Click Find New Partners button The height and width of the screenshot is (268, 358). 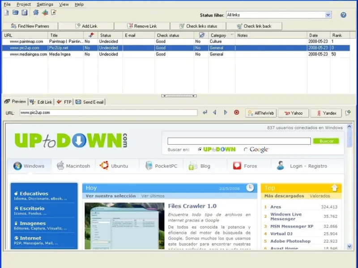click(30, 26)
